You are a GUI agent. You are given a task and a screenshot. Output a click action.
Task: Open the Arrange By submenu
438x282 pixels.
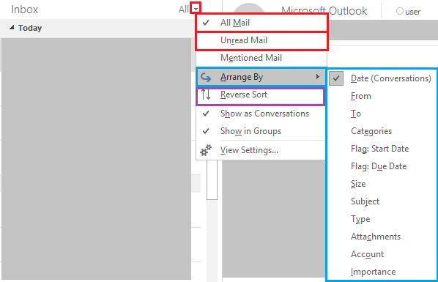tap(261, 77)
